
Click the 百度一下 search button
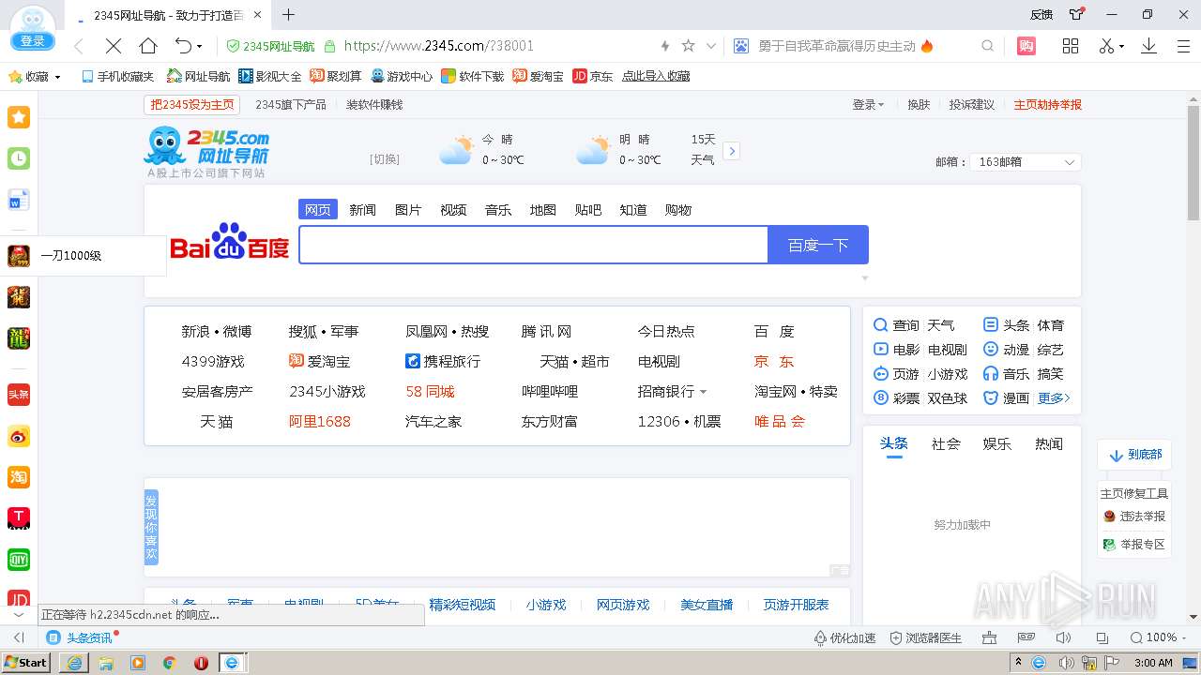pyautogui.click(x=818, y=245)
